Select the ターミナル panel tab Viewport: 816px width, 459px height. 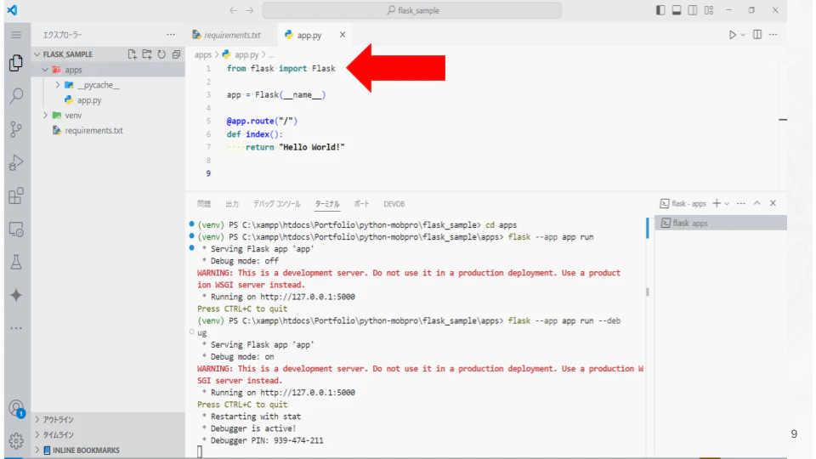pyautogui.click(x=327, y=204)
